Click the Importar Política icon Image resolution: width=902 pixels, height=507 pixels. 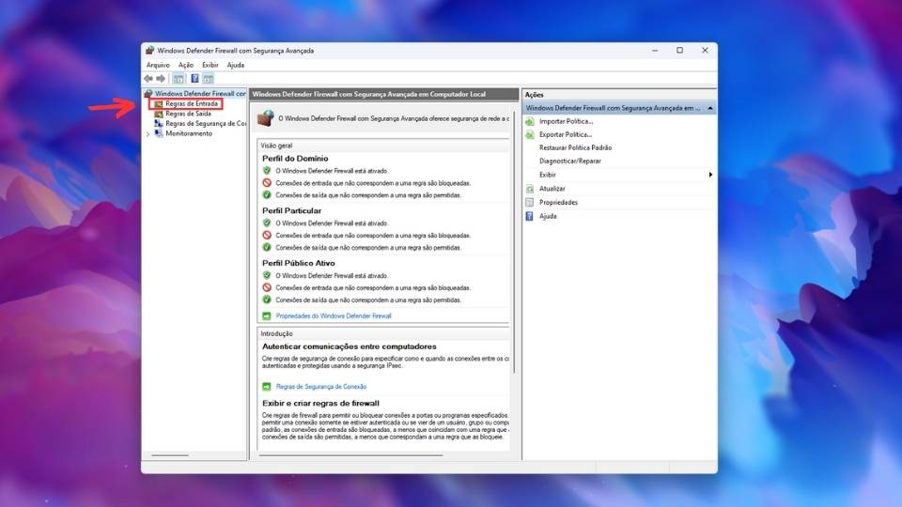pyautogui.click(x=530, y=121)
